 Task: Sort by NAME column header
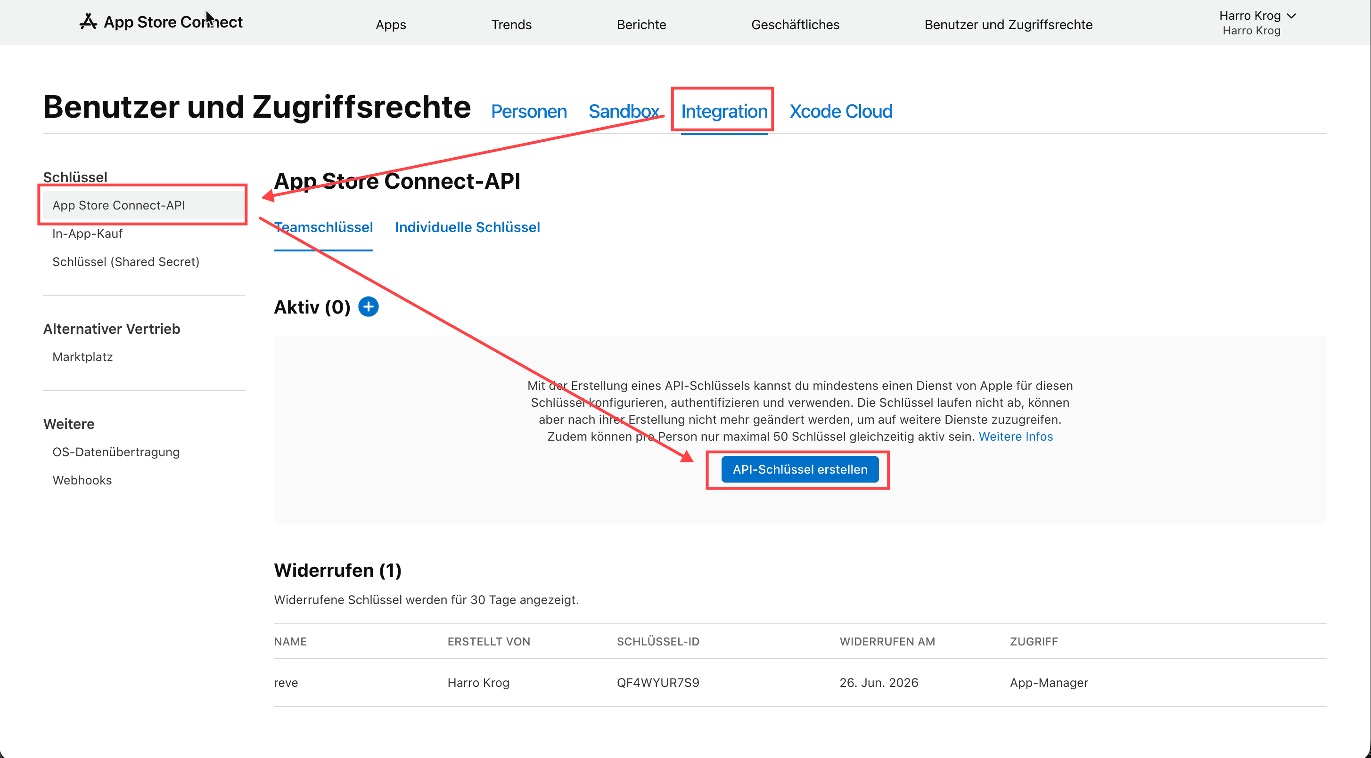pyautogui.click(x=290, y=642)
